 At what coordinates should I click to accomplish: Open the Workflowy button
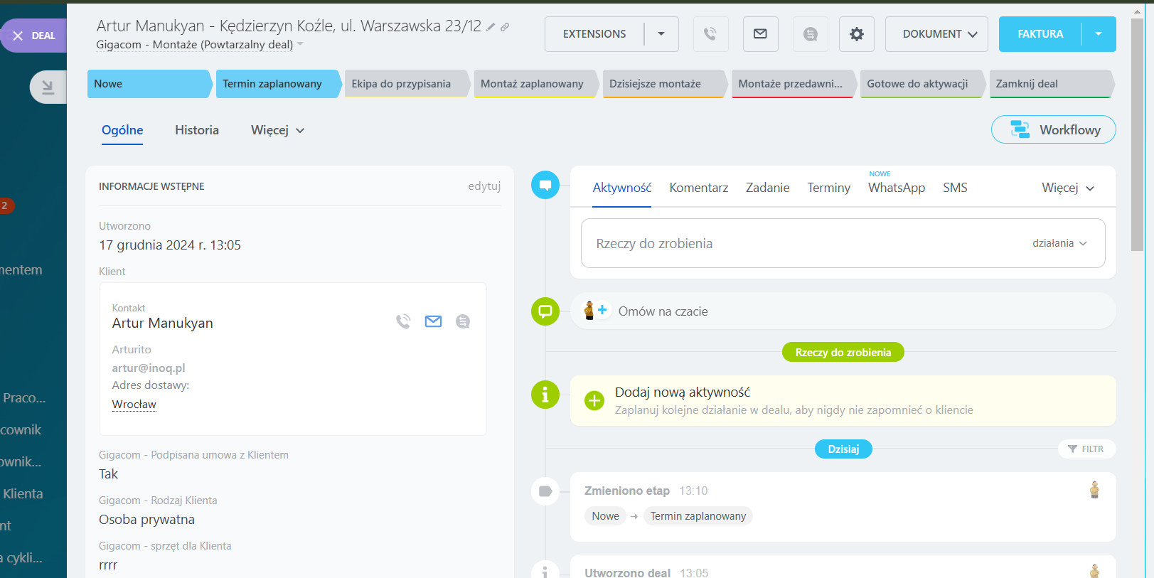pos(1053,129)
